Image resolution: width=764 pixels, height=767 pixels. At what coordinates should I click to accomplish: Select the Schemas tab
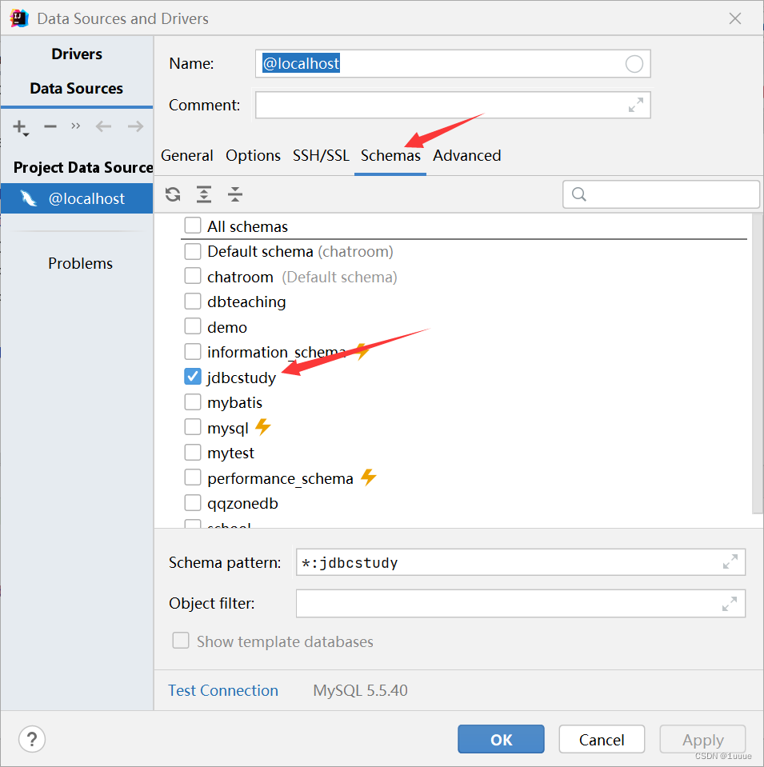pyautogui.click(x=390, y=155)
